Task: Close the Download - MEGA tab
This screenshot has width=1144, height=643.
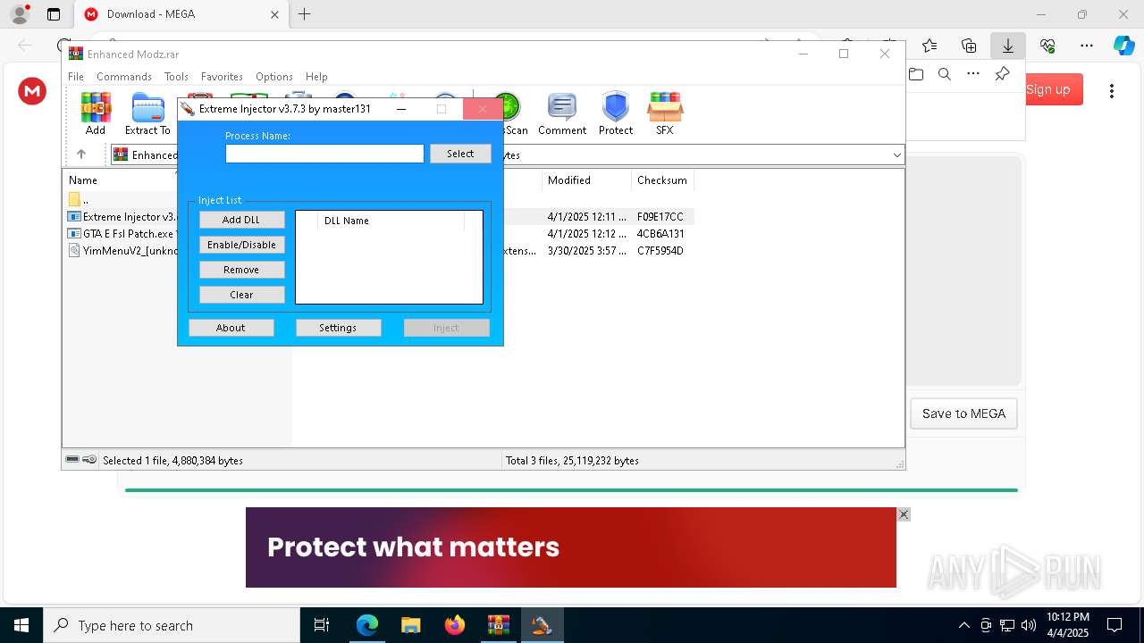Action: click(275, 14)
